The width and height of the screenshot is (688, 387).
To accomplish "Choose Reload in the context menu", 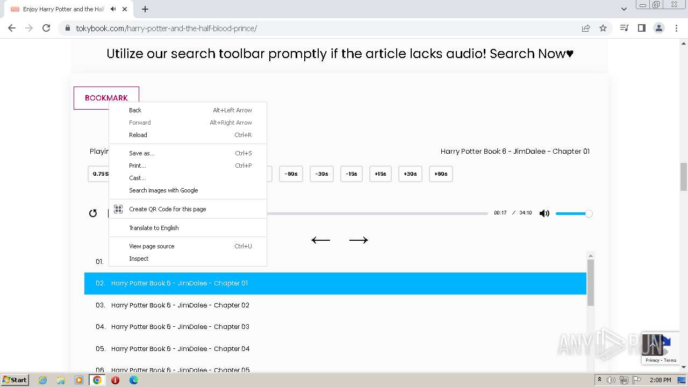I will point(188,135).
